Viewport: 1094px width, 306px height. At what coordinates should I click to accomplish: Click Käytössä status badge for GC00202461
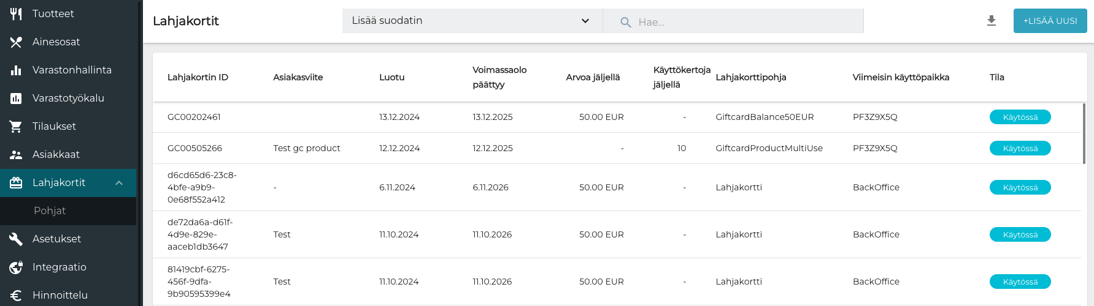(1020, 117)
